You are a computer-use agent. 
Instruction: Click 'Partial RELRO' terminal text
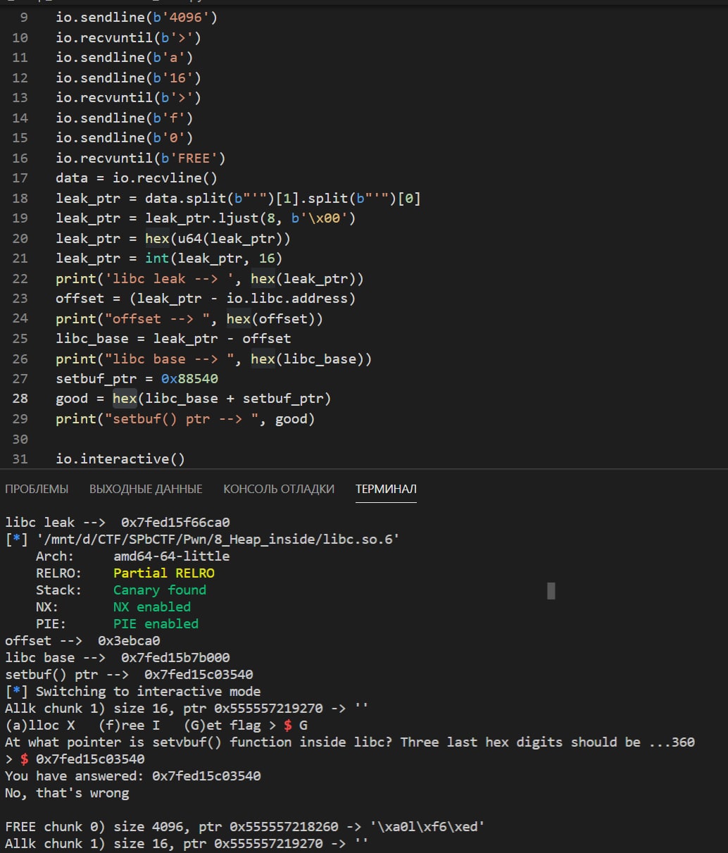[164, 573]
